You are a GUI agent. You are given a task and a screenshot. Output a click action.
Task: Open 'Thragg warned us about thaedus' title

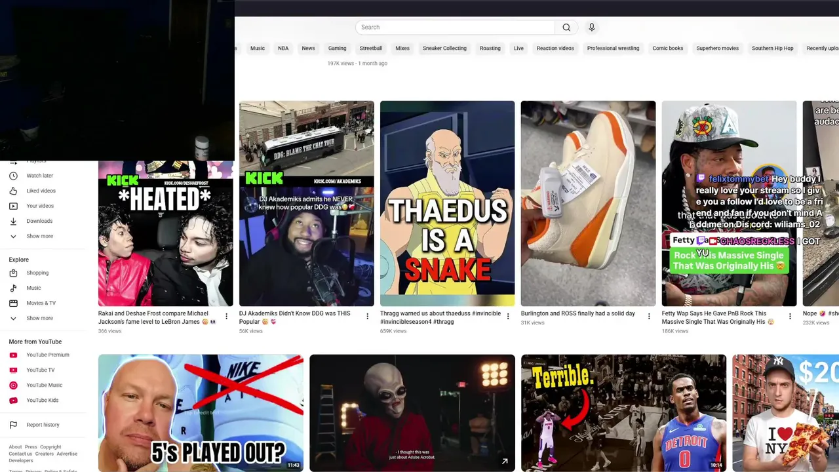tap(440, 317)
